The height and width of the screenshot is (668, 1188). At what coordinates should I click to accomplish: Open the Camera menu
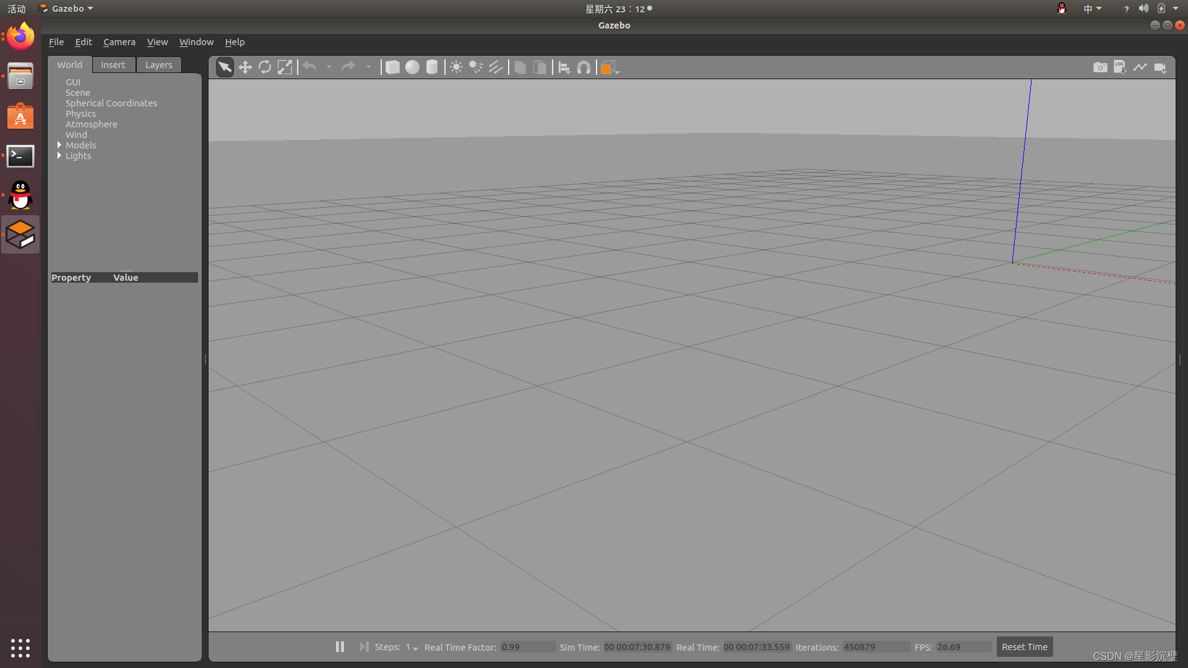click(119, 42)
